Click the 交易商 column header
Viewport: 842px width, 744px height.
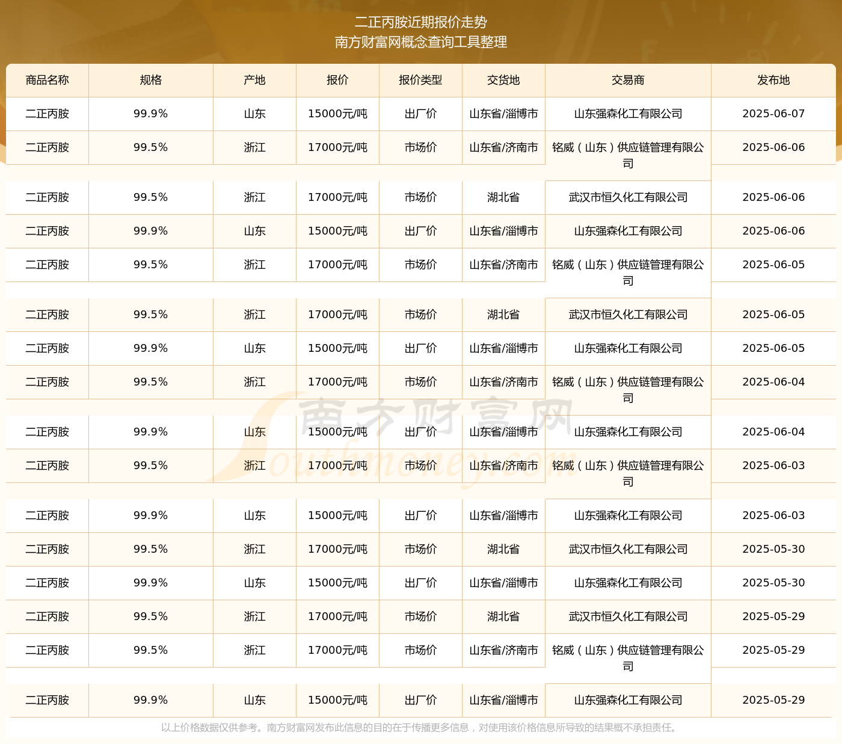point(628,80)
